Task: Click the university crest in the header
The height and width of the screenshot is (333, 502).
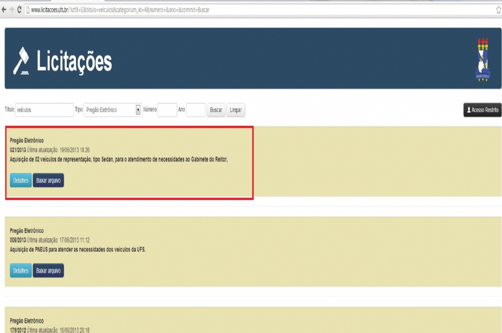Action: coord(482,59)
